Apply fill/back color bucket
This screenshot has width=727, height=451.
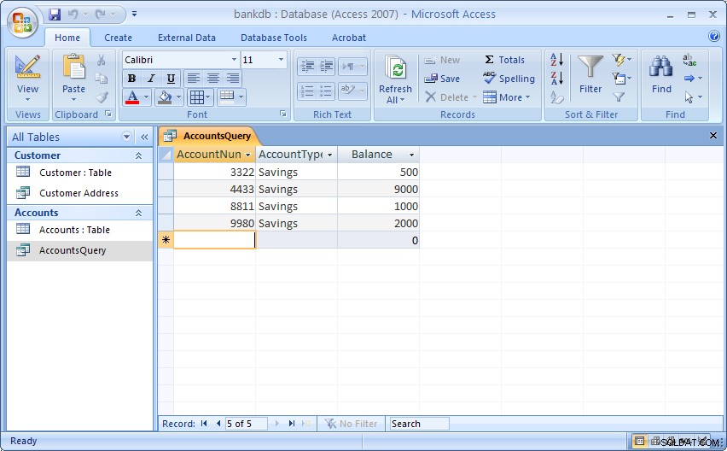click(165, 97)
